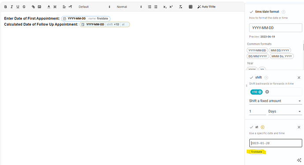Click the format list scrollbar

click(x=303, y=47)
